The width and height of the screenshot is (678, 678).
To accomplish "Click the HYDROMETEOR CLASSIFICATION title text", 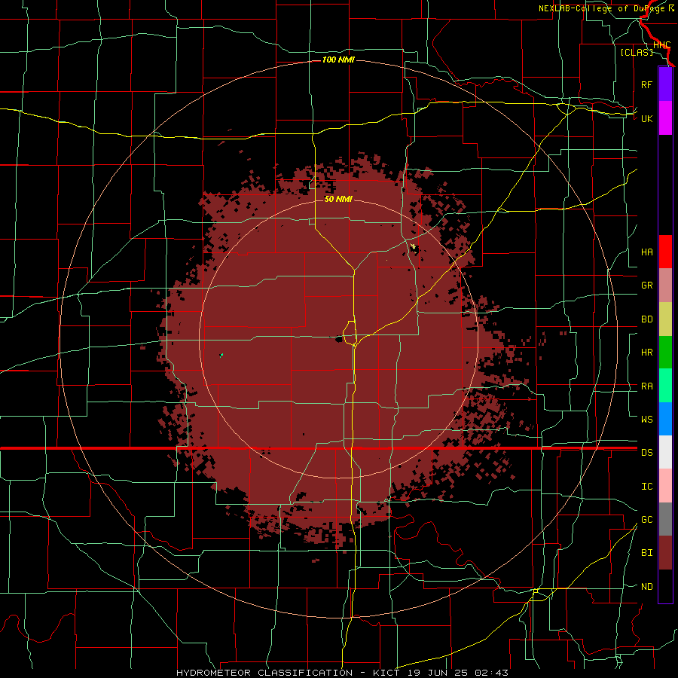I will [x=264, y=673].
